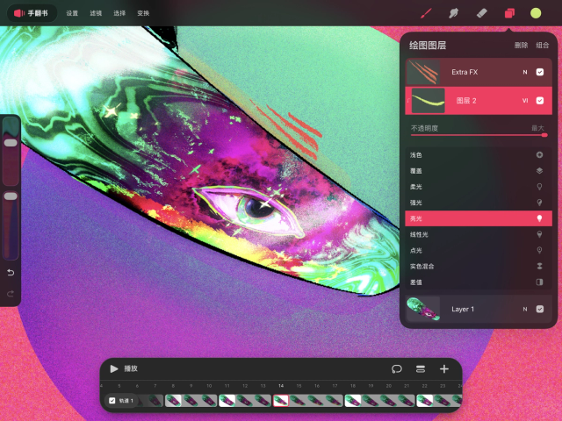The height and width of the screenshot is (421, 562).
Task: Choose the 线性光 linear light blend mode
Action: 479,234
